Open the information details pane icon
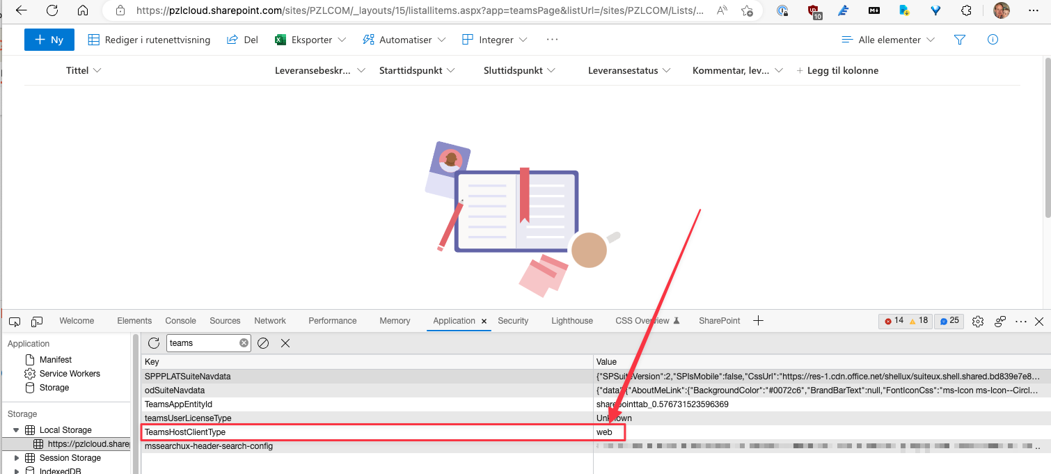This screenshot has width=1051, height=474. 993,40
